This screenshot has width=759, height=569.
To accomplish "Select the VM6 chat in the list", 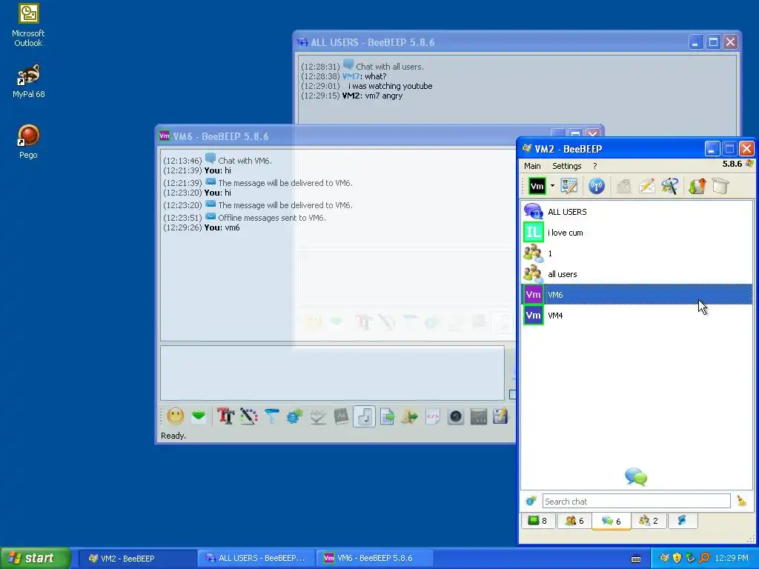I will pyautogui.click(x=637, y=295).
